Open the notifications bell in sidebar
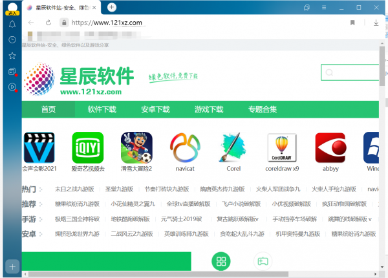Screen dimensions: 388x278 pos(12,24)
